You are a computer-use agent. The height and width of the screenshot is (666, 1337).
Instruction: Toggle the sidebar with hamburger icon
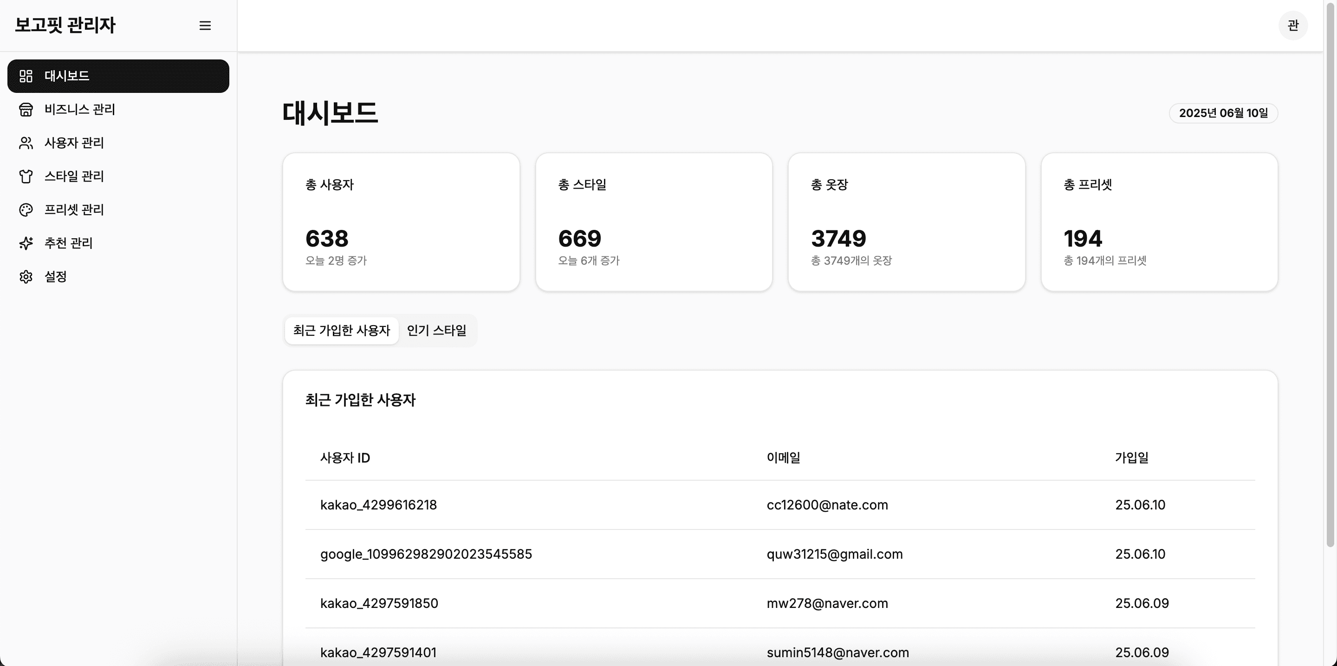pyautogui.click(x=205, y=26)
